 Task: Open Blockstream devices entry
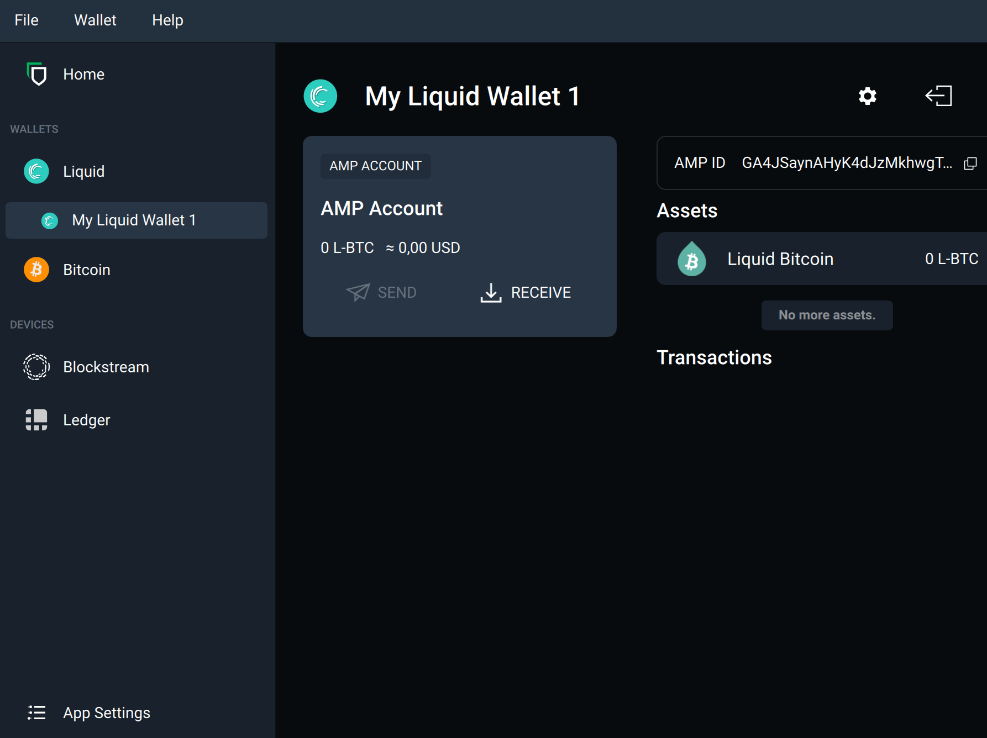[106, 367]
